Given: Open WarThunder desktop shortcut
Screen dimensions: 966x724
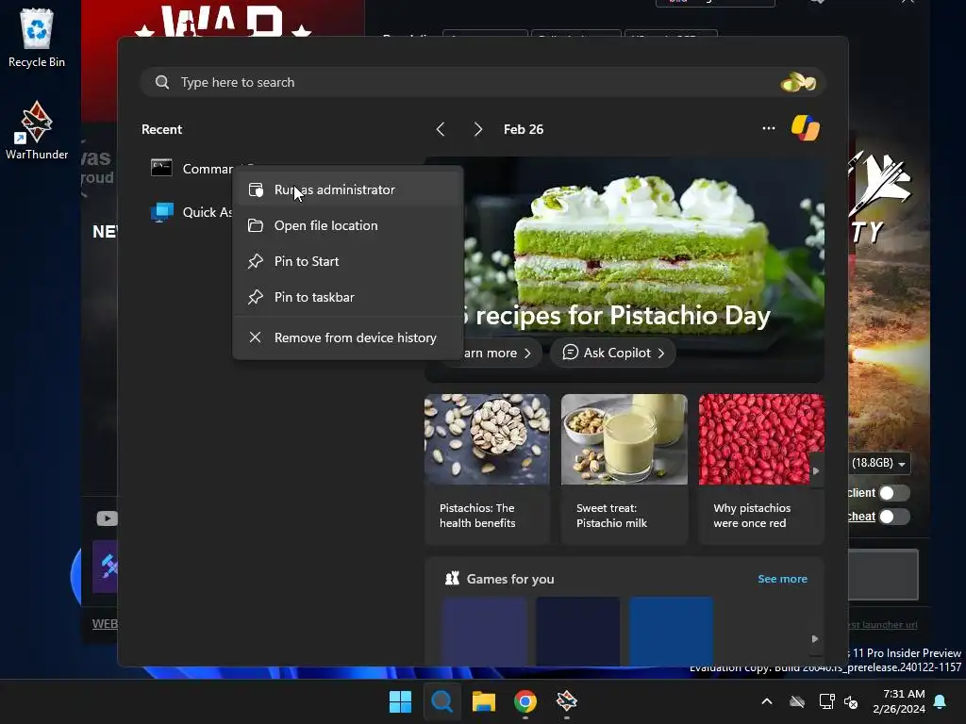Looking at the screenshot, I should (37, 130).
